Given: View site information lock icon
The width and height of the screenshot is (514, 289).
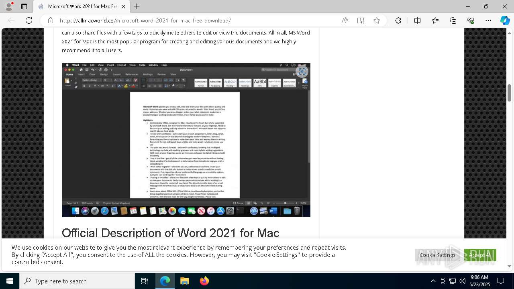Looking at the screenshot, I should 51,20.
